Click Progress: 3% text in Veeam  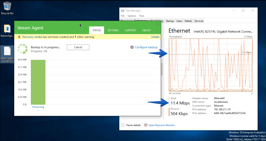(x=39, y=51)
